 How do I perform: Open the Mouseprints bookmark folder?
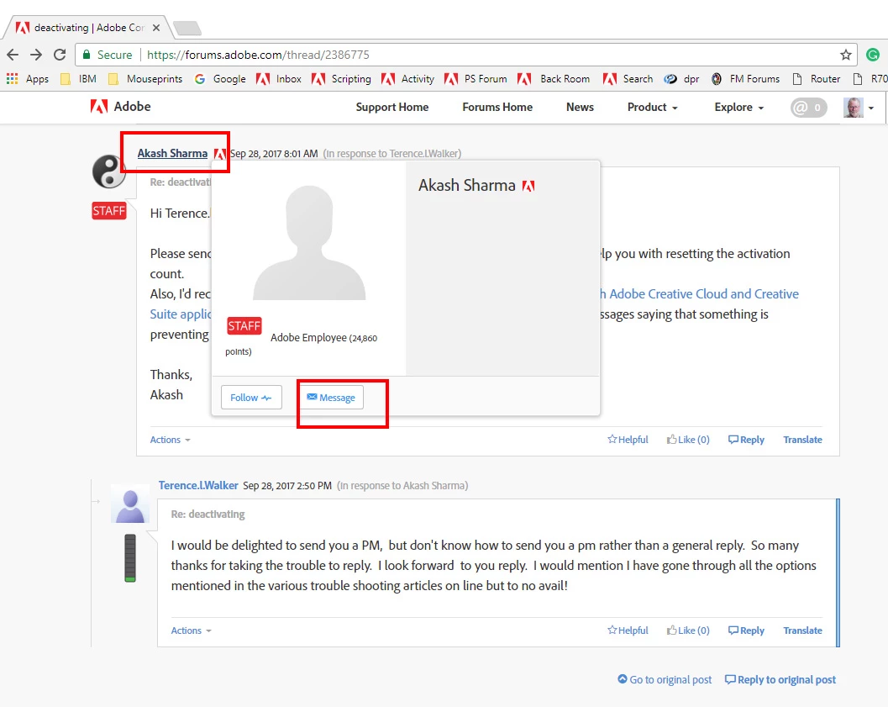pos(145,79)
